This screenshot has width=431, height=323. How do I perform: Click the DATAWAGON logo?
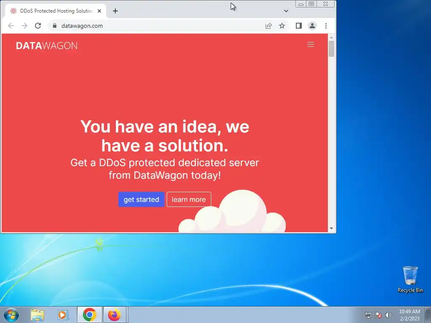tap(47, 45)
